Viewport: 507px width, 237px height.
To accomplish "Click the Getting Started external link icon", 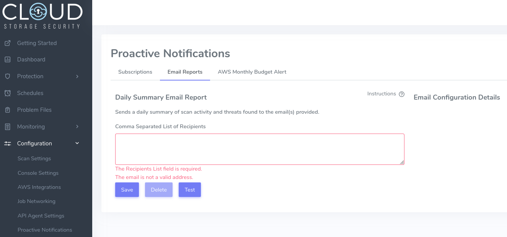I will coord(7,43).
